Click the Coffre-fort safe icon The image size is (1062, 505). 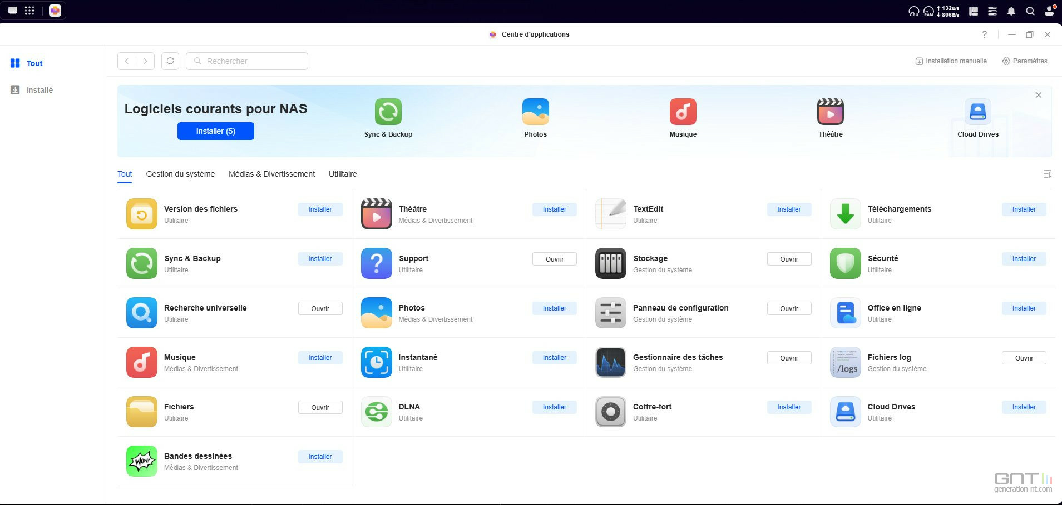point(610,412)
